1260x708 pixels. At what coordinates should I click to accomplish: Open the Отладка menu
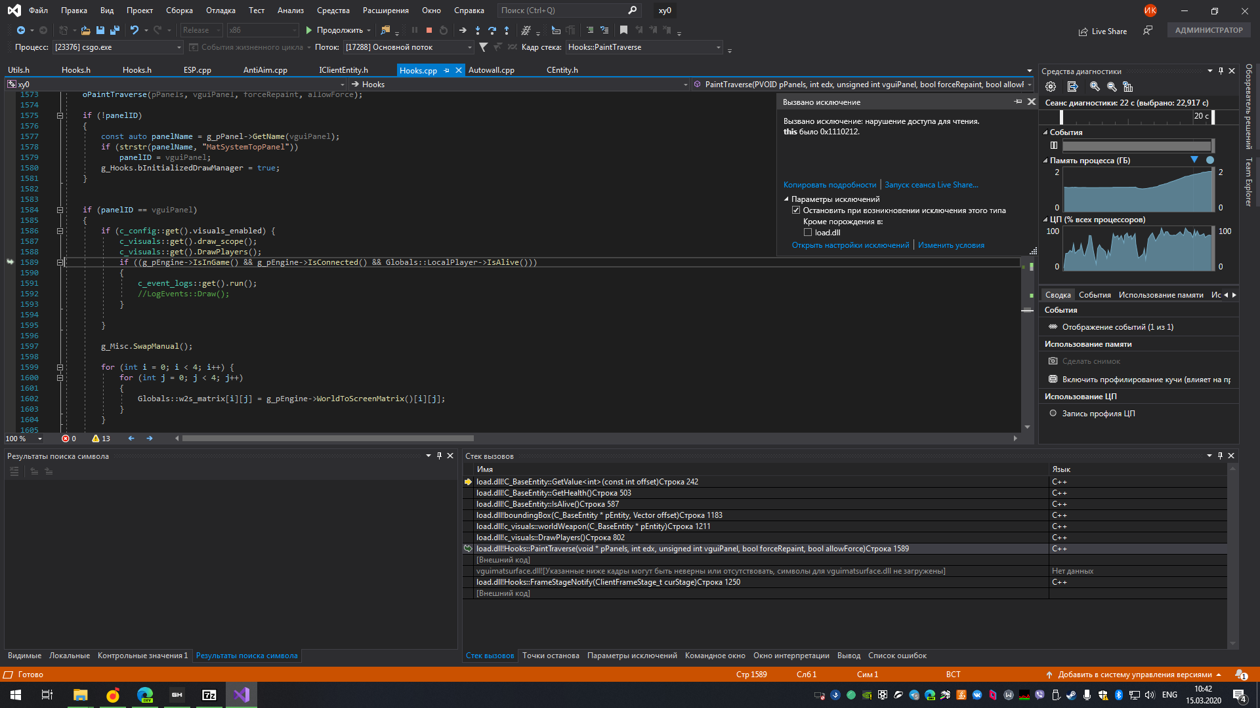tap(220, 10)
